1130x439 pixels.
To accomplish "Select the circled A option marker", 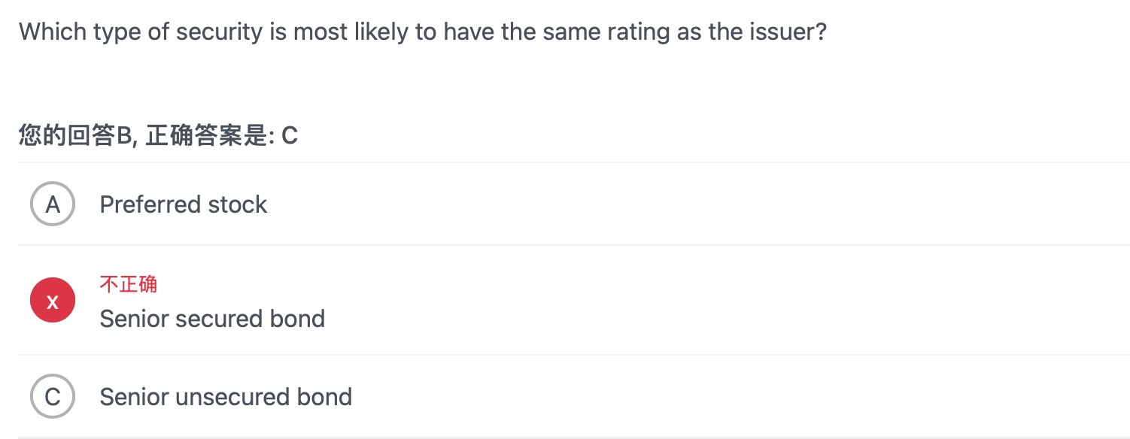I will tap(53, 204).
